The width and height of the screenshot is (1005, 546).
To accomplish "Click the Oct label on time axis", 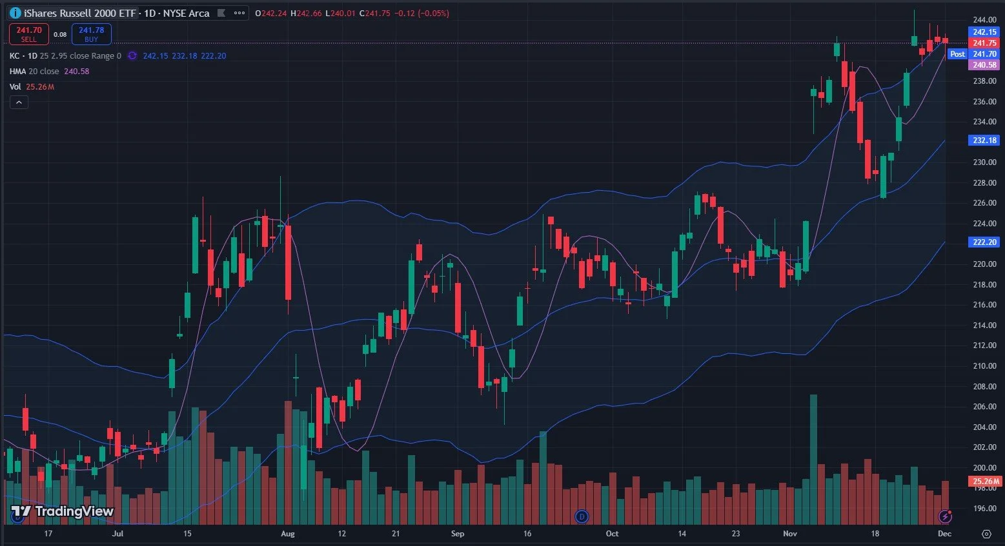I will [612, 534].
